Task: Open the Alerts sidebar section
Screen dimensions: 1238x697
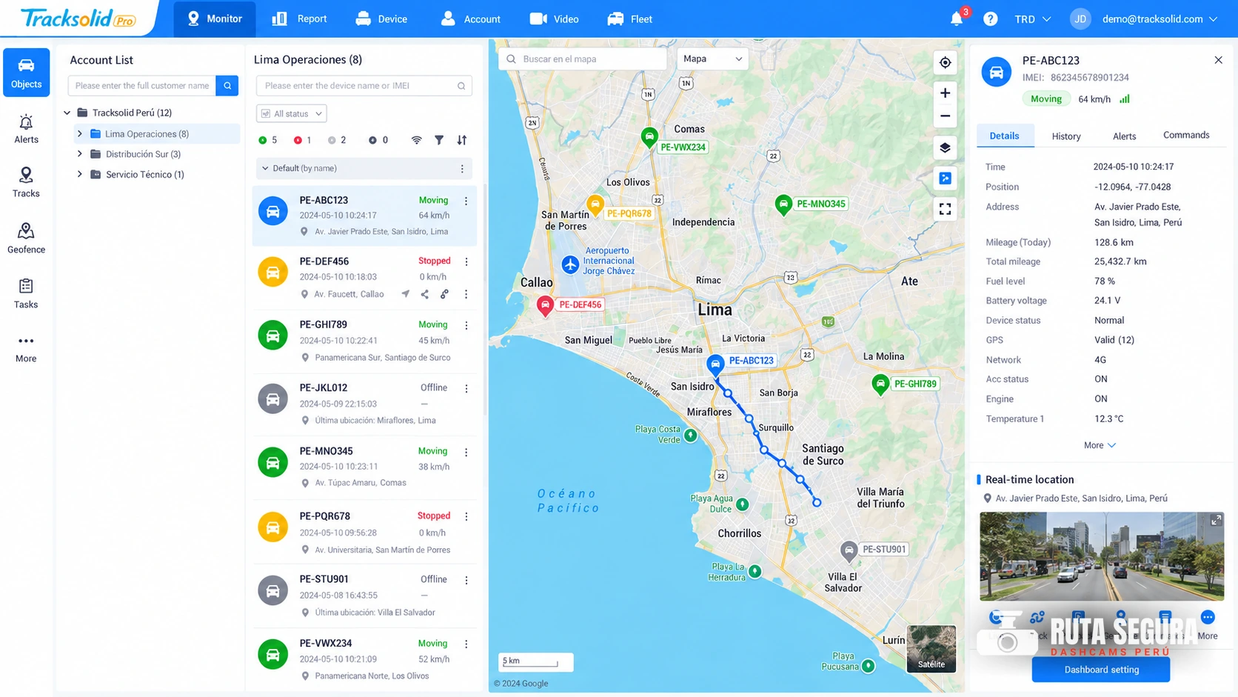Action: pyautogui.click(x=26, y=129)
